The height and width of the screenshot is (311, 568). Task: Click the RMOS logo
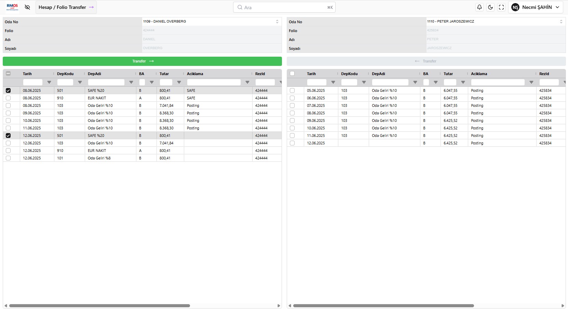[12, 7]
